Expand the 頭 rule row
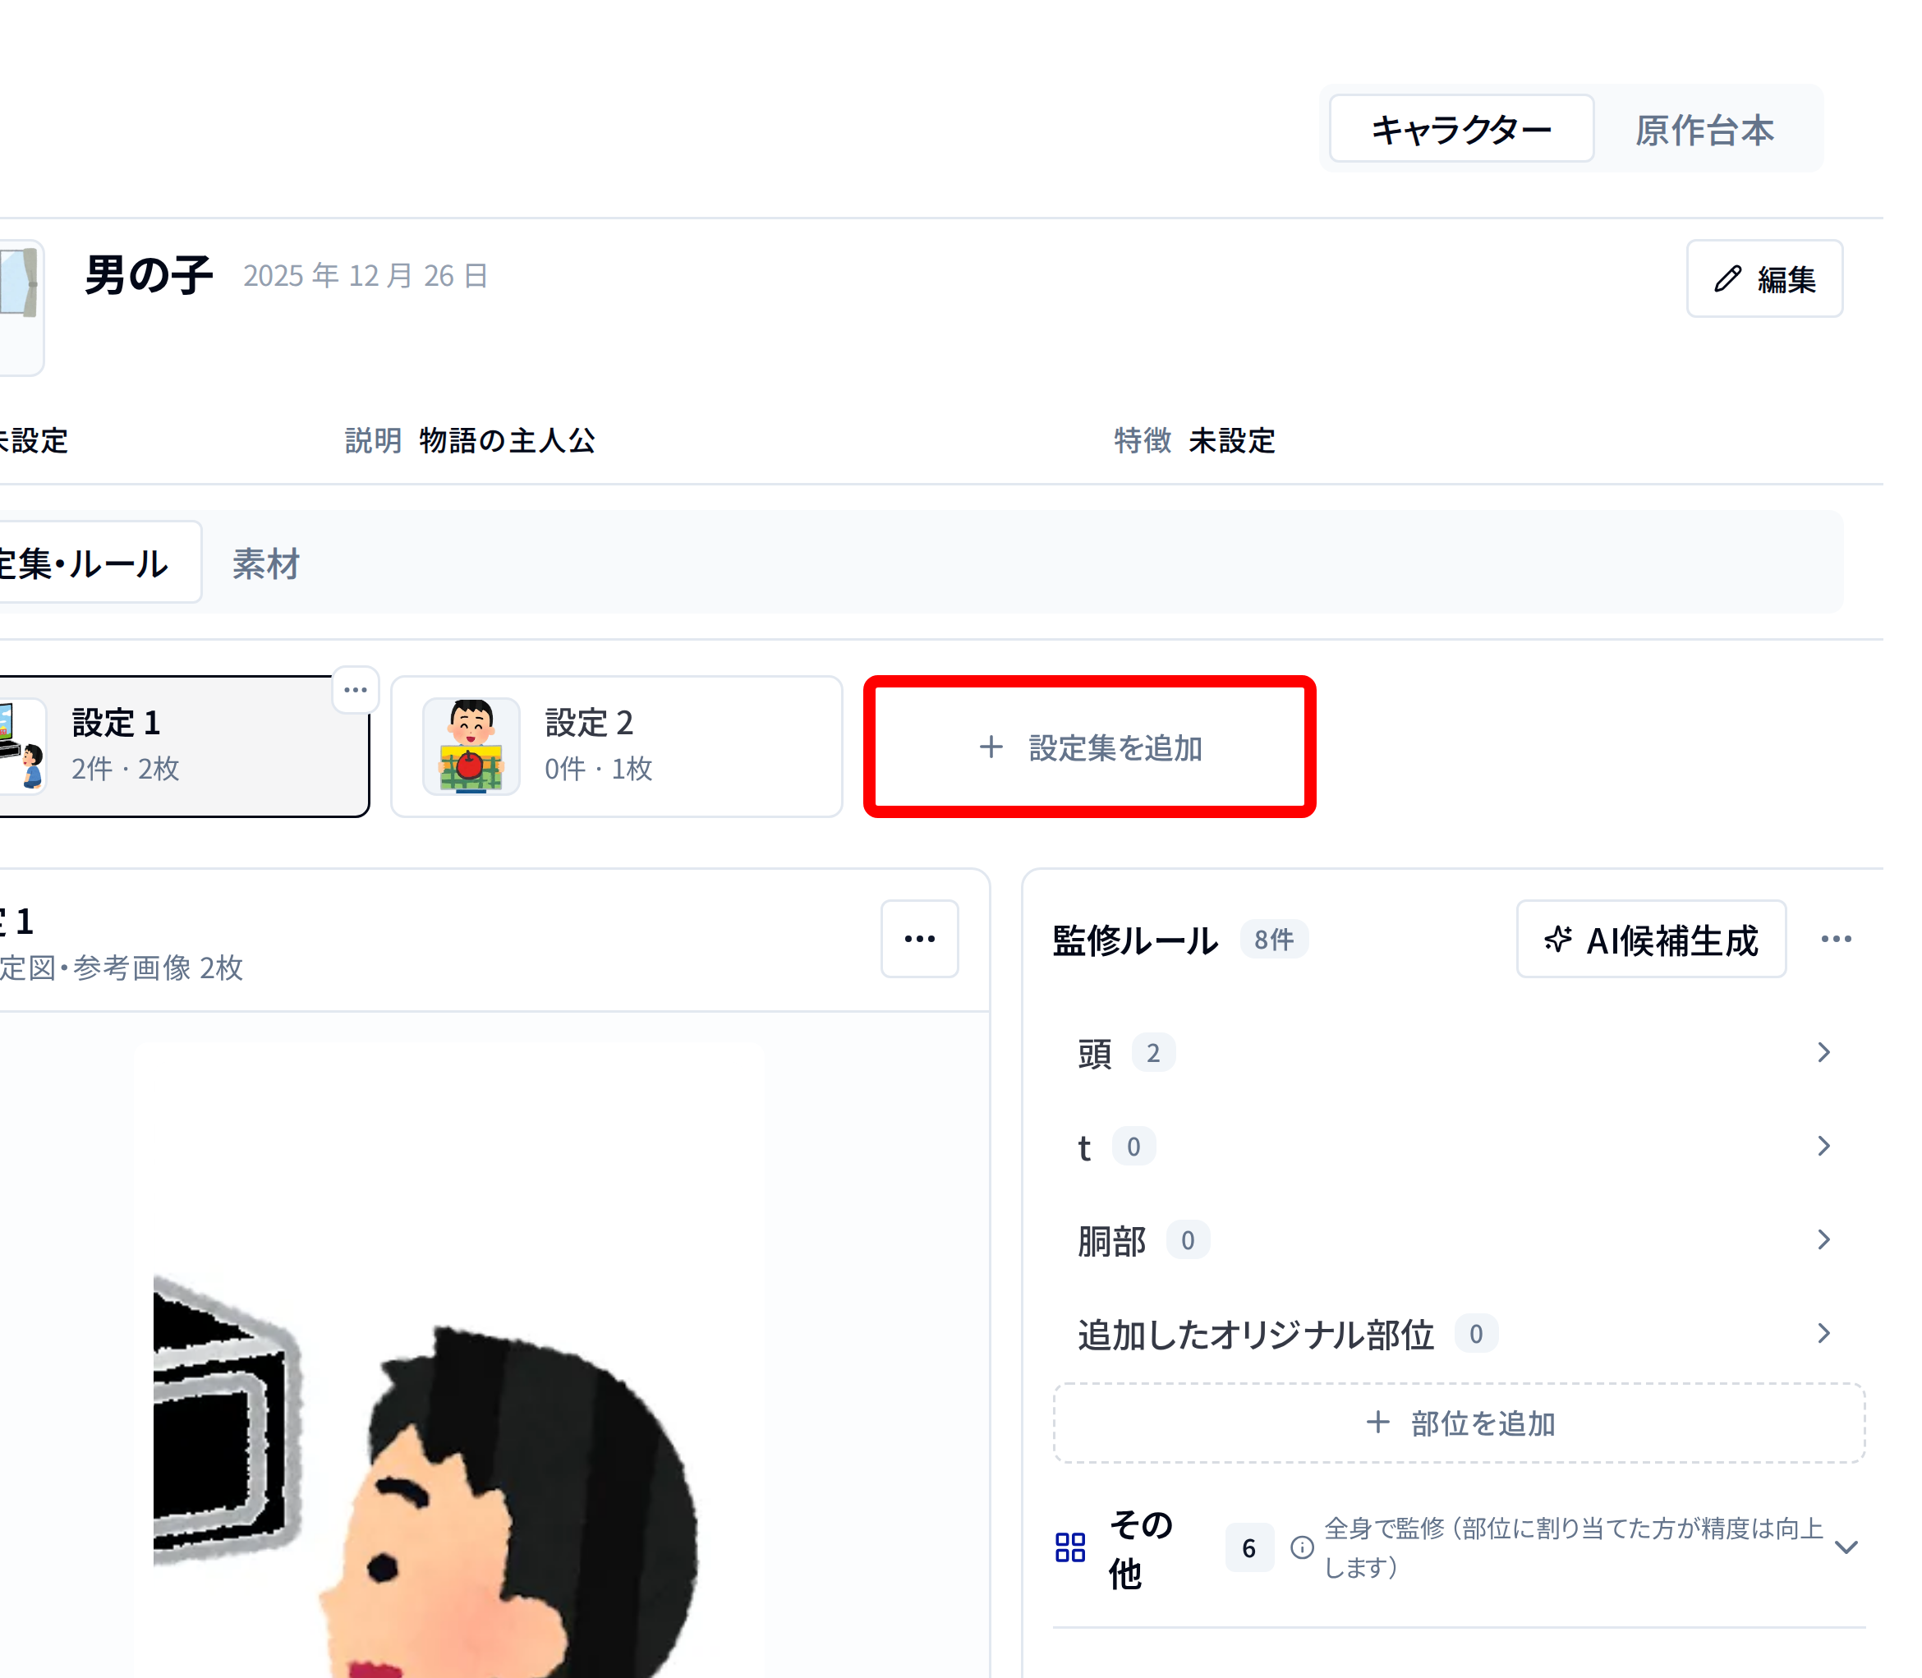 tap(1457, 1052)
